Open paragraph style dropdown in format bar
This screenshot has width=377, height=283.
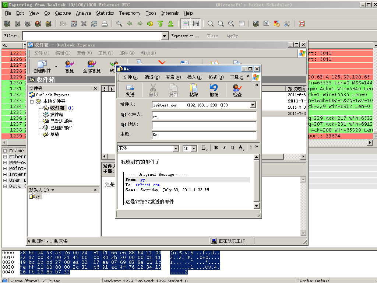tap(204, 148)
